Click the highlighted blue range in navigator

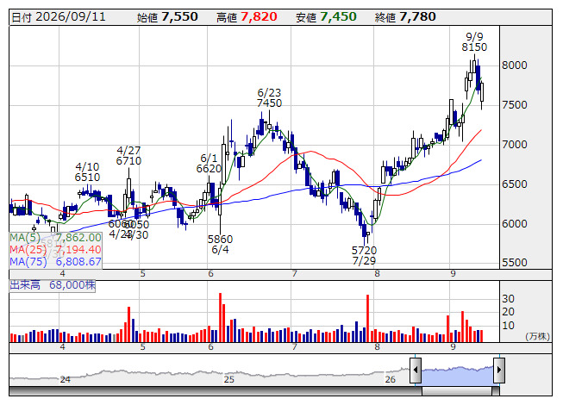click(457, 375)
